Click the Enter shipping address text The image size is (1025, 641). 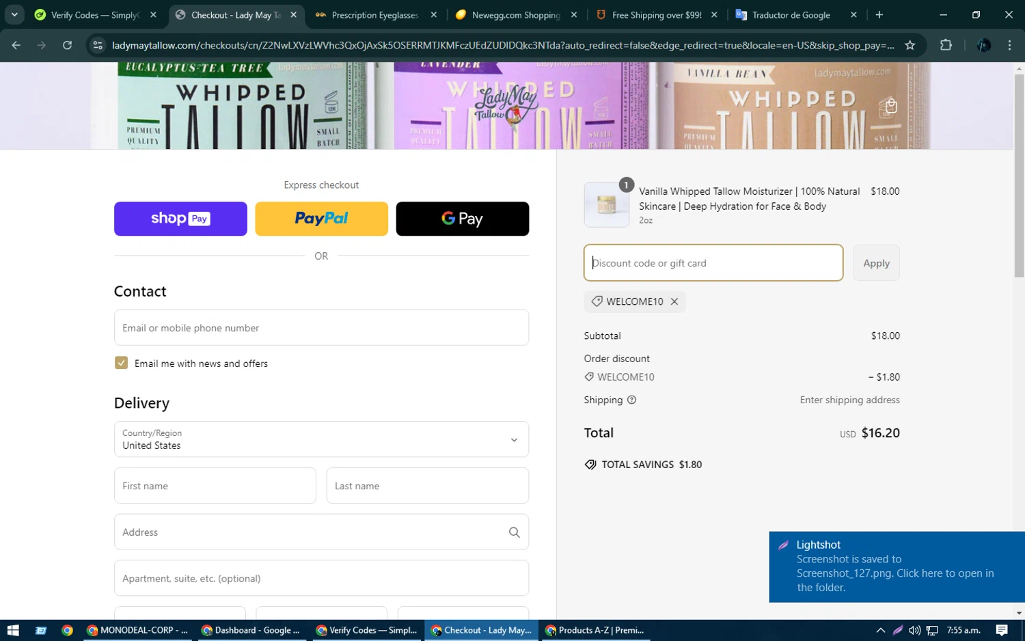850,400
